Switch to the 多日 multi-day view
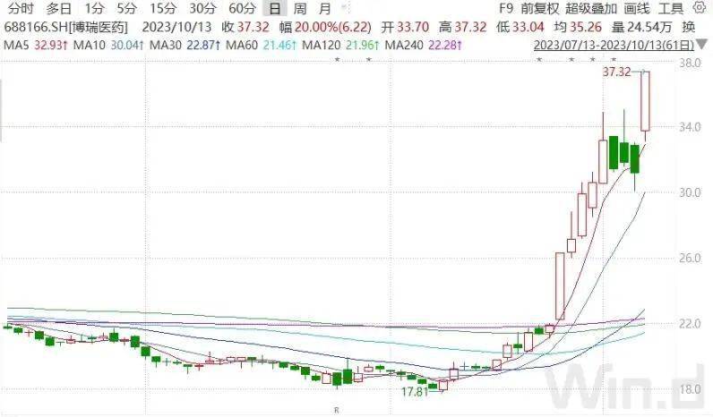The image size is (713, 417). (x=59, y=9)
